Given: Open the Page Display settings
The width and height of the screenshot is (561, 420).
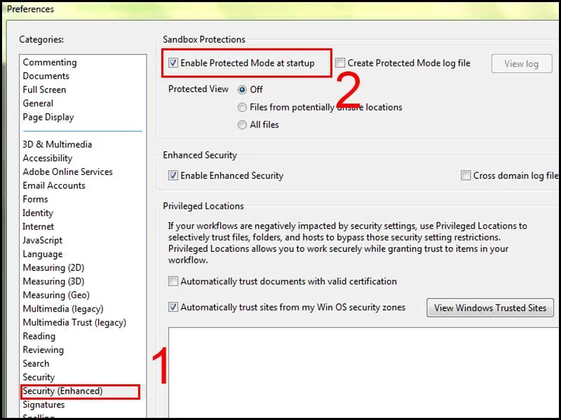Looking at the screenshot, I should click(x=48, y=117).
